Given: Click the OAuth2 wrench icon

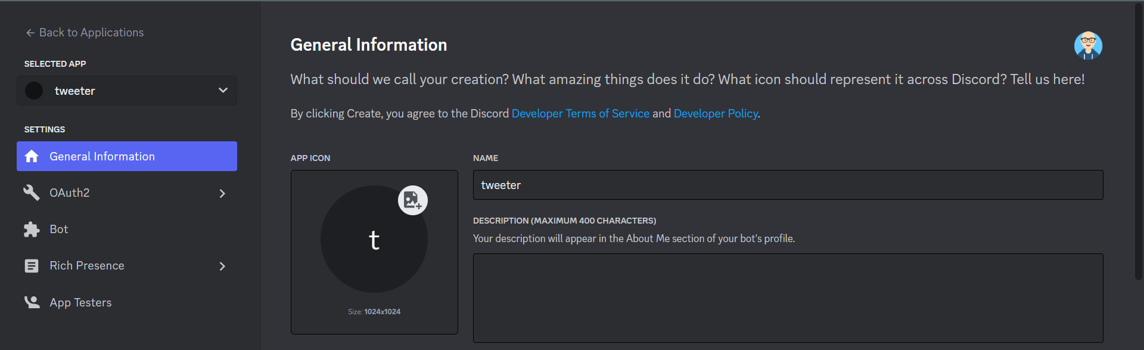Looking at the screenshot, I should (x=32, y=193).
